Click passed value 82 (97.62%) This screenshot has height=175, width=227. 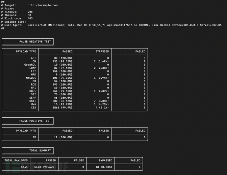(x=63, y=68)
